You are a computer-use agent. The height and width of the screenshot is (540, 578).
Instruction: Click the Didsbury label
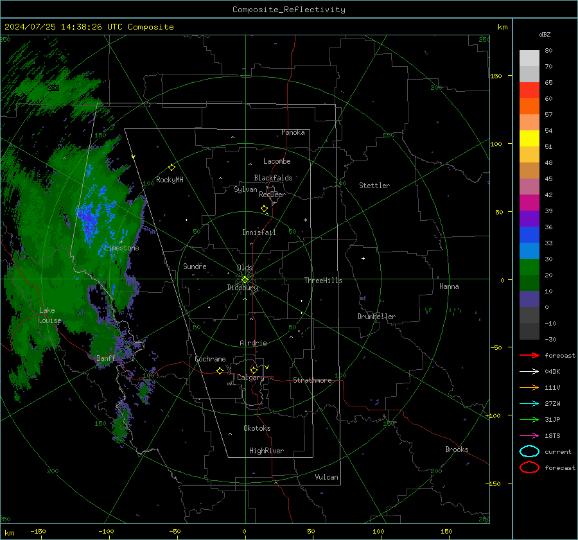(242, 288)
